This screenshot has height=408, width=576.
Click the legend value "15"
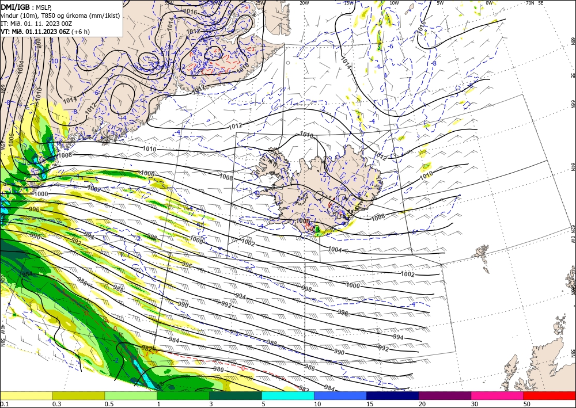(370, 404)
